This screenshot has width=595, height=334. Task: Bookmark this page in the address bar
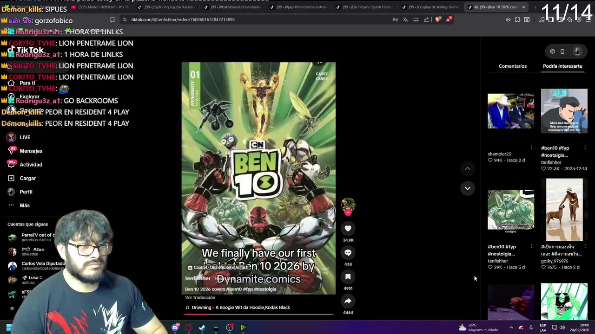click(112, 19)
